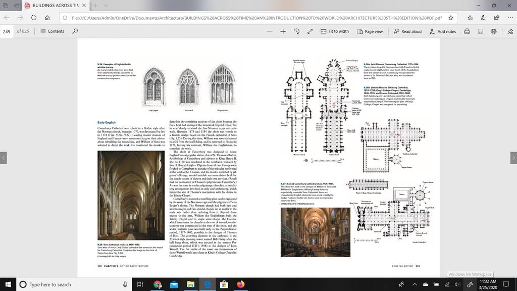
Task: Zoom out of the PDF
Action: tap(270, 31)
